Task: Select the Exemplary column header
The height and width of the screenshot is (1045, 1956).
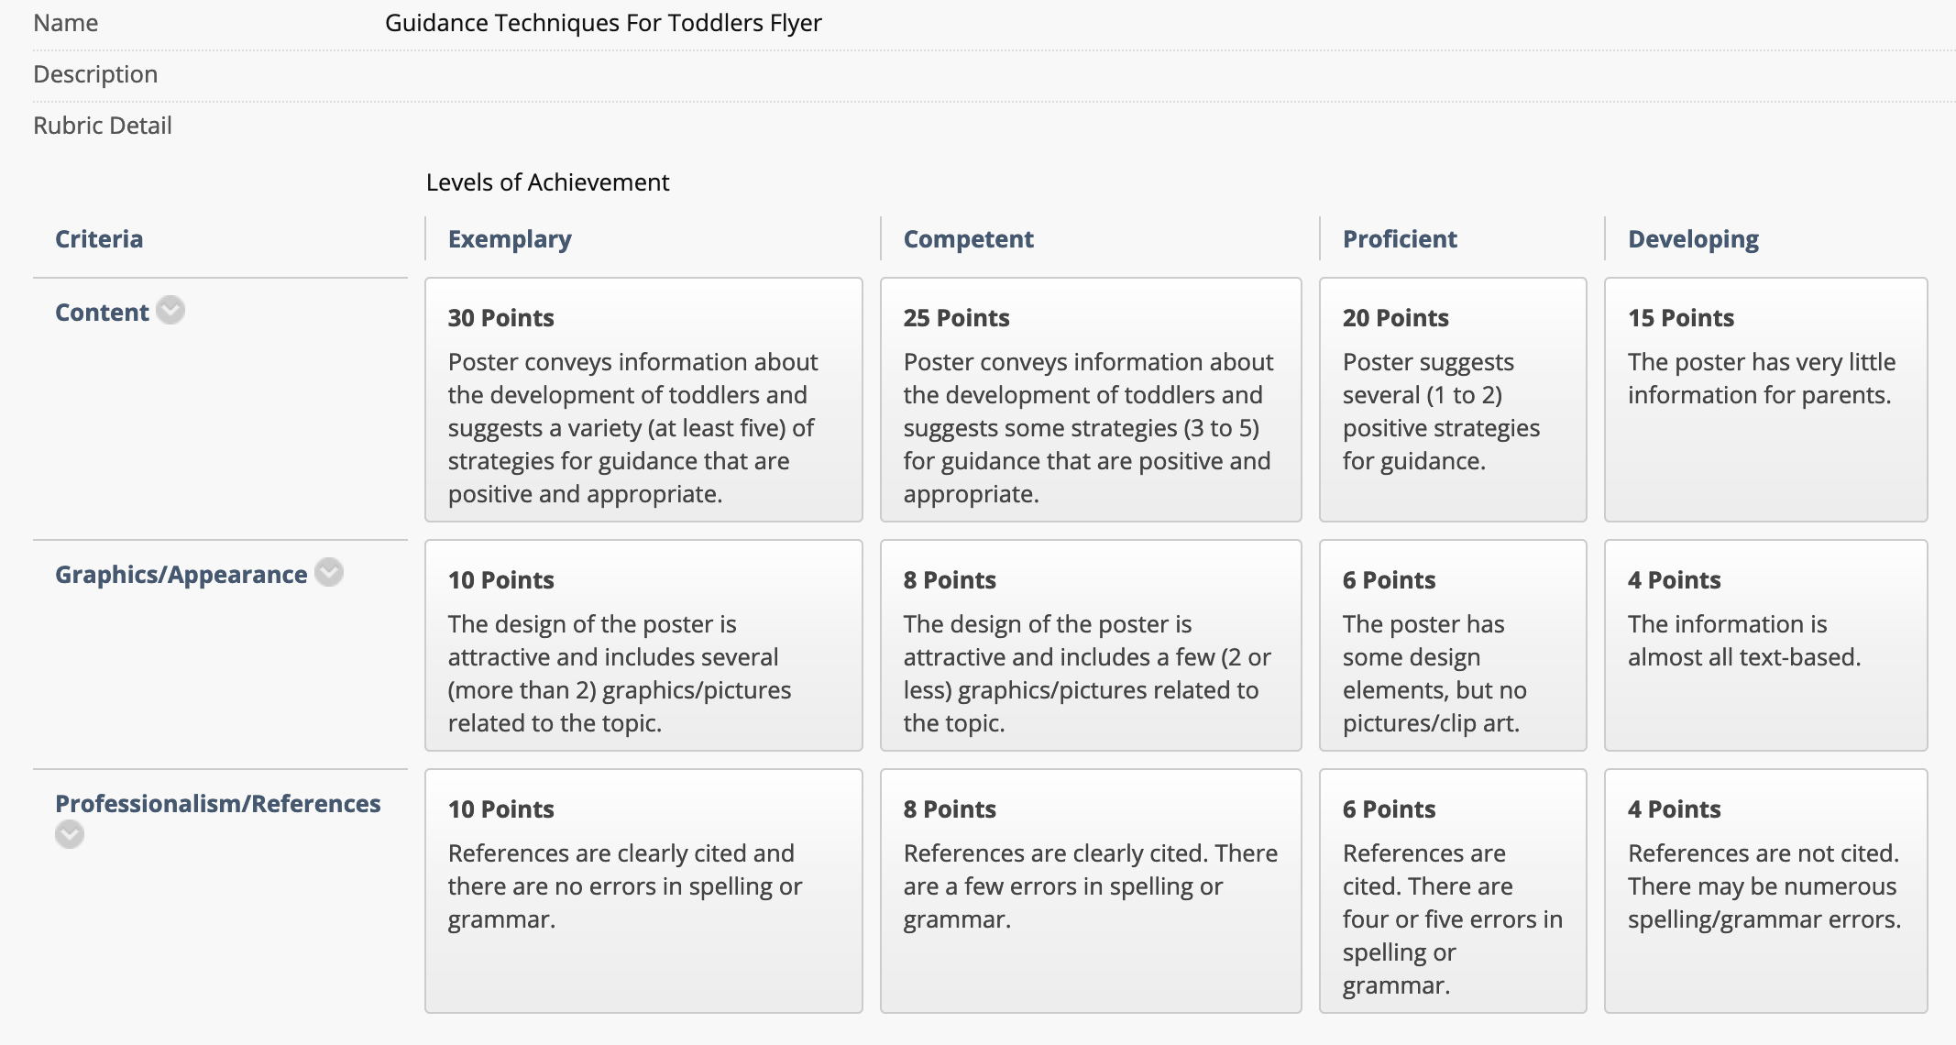Action: 510,239
